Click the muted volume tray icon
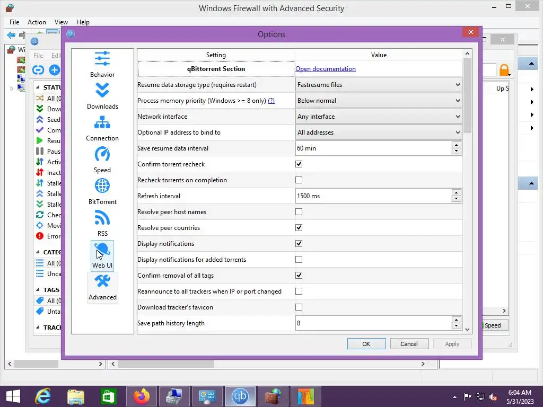Screen dimensions: 543x407 [x=493, y=397]
